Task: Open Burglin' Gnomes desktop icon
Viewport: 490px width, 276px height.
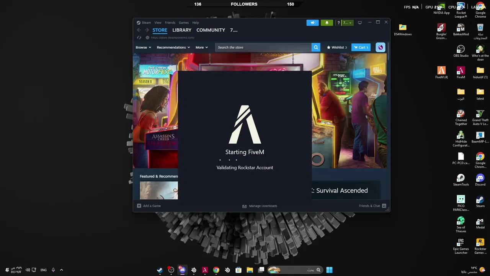Action: [x=441, y=31]
